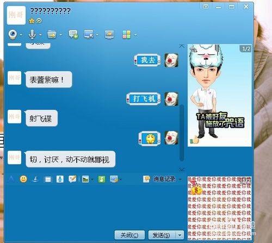The height and width of the screenshot is (243, 272).
Task: Click the message input text area
Action: (x=95, y=207)
